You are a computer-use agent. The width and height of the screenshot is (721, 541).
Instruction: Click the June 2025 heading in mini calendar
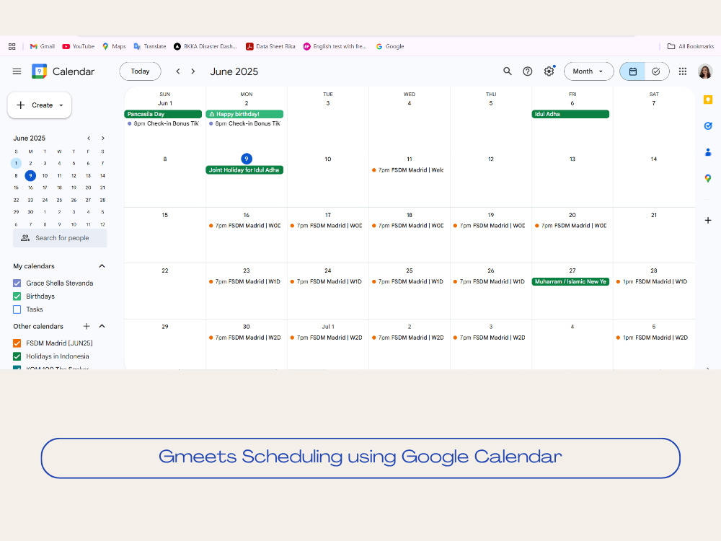tap(30, 138)
